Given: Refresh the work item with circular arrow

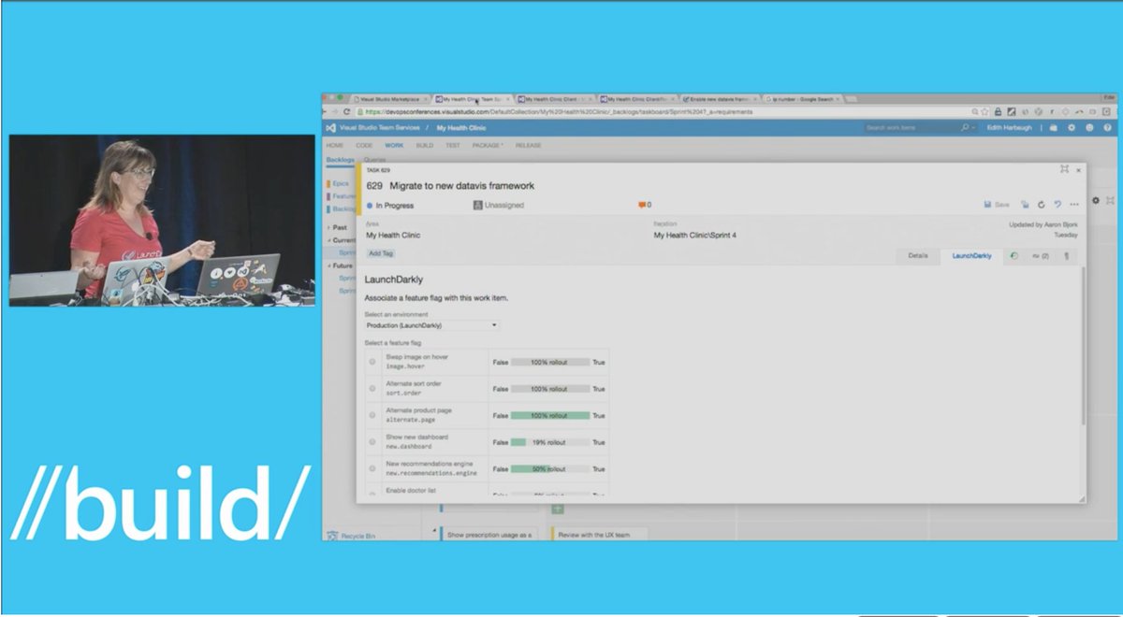Looking at the screenshot, I should click(1042, 204).
